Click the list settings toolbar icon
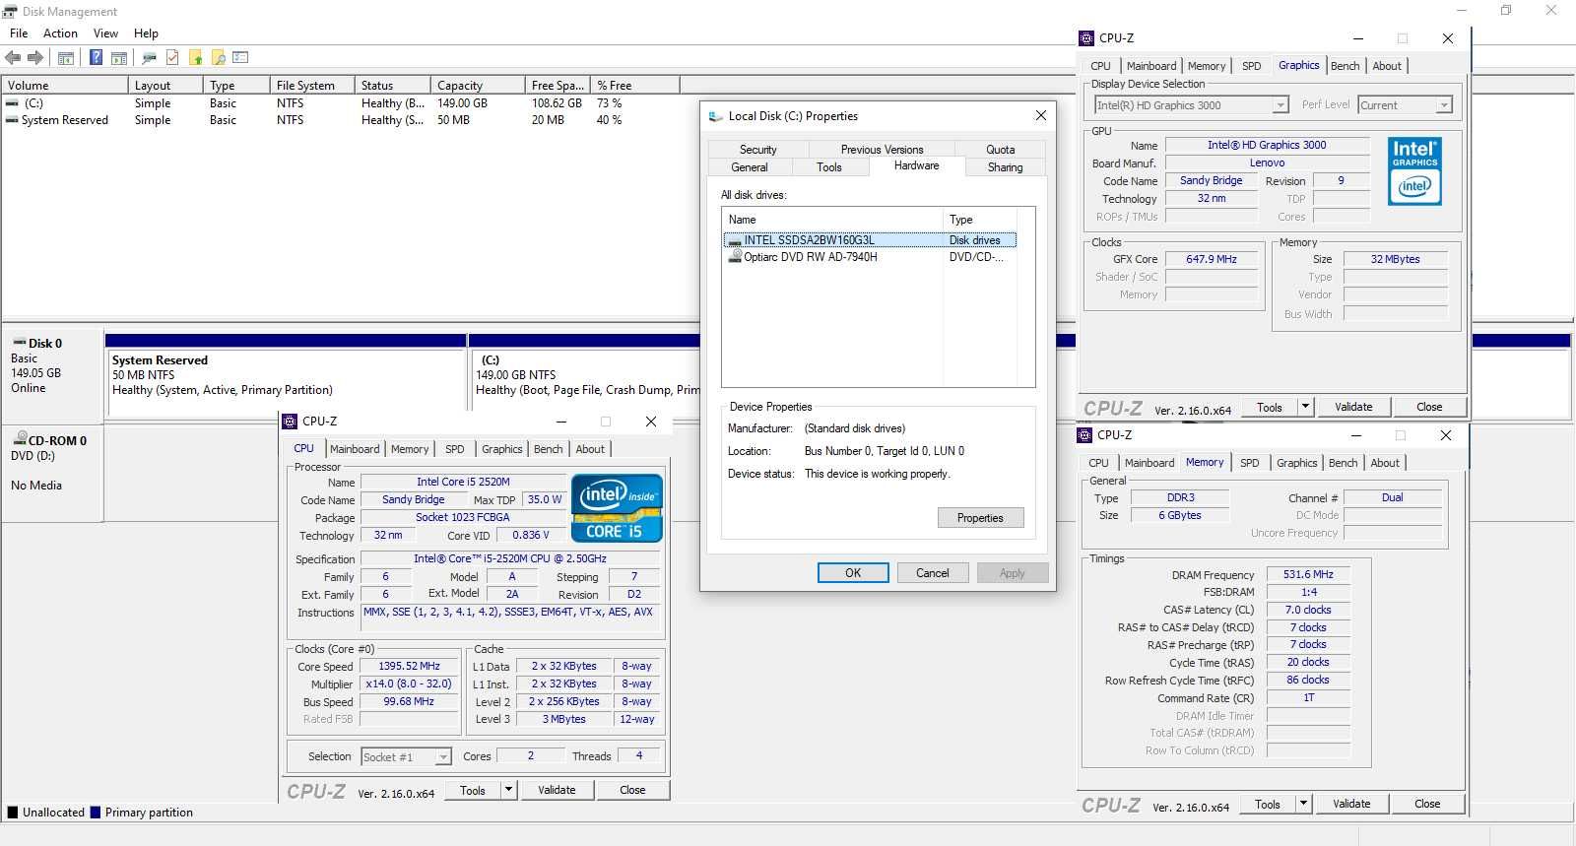Viewport: 1576px width, 846px height. [x=240, y=58]
